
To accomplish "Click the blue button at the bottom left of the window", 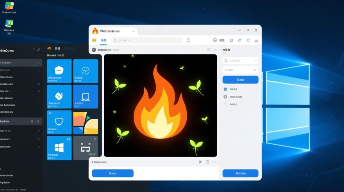I will [x=113, y=173].
